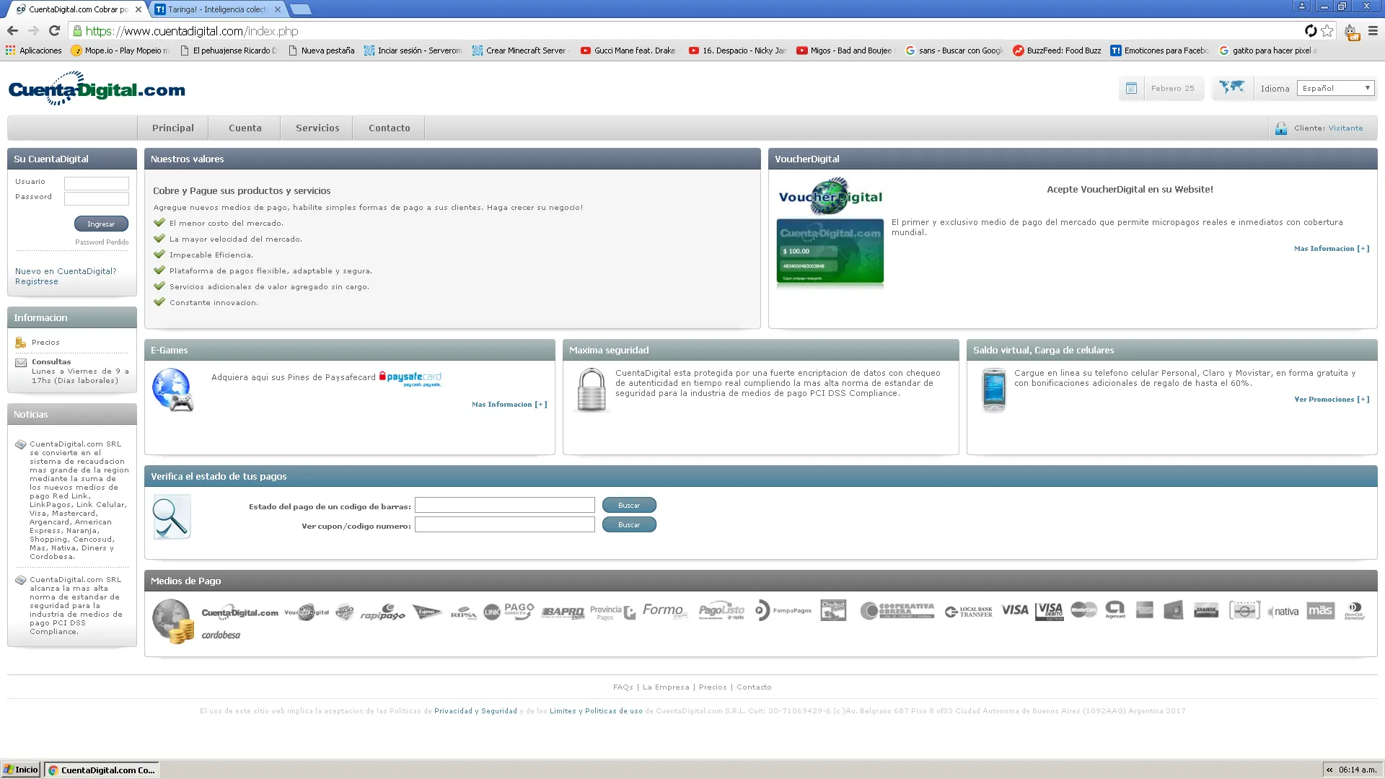Close the CuentaDigital.com browser tab

138,9
